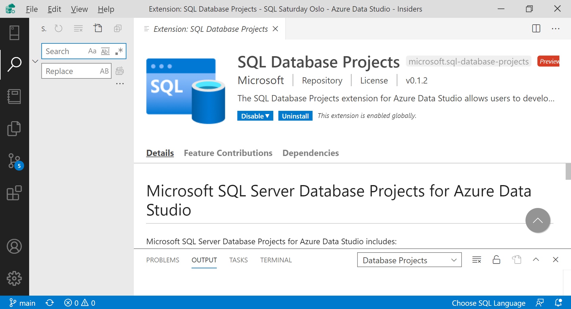
Task: Open the Disable button dropdown arrow
Action: pyautogui.click(x=268, y=116)
